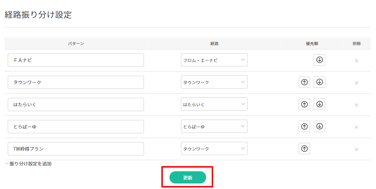This screenshot has width=376, height=189.
Task: Click the green 更新 button
Action: 187,178
